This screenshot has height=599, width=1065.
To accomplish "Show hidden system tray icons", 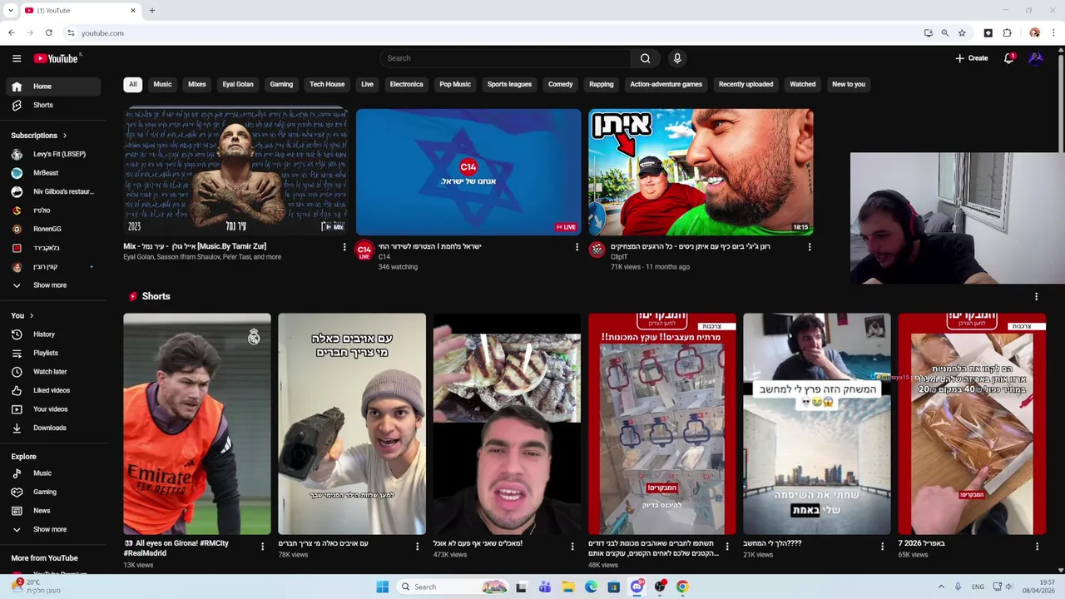I will pyautogui.click(x=941, y=587).
